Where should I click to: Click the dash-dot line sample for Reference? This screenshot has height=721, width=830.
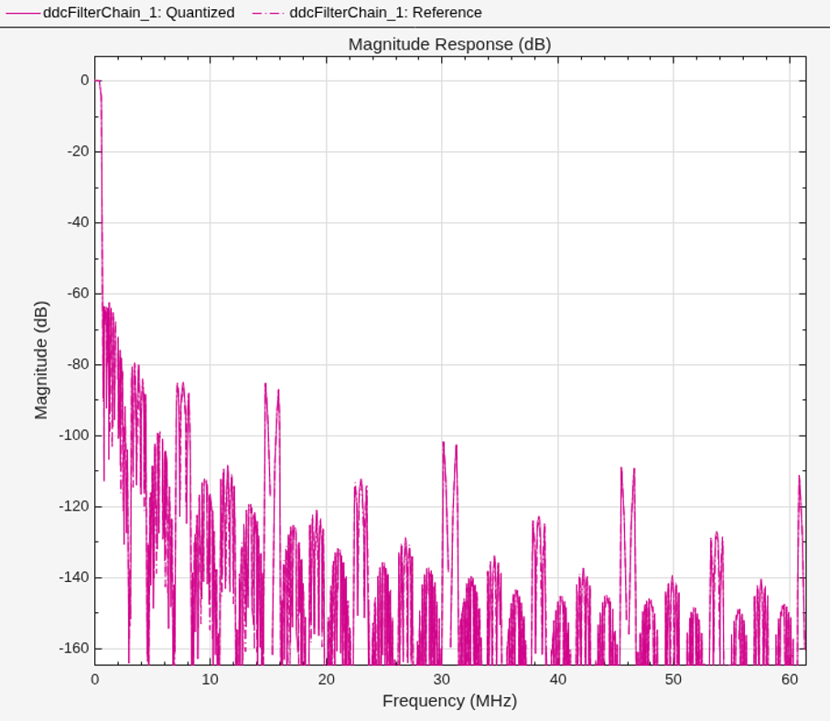(269, 13)
